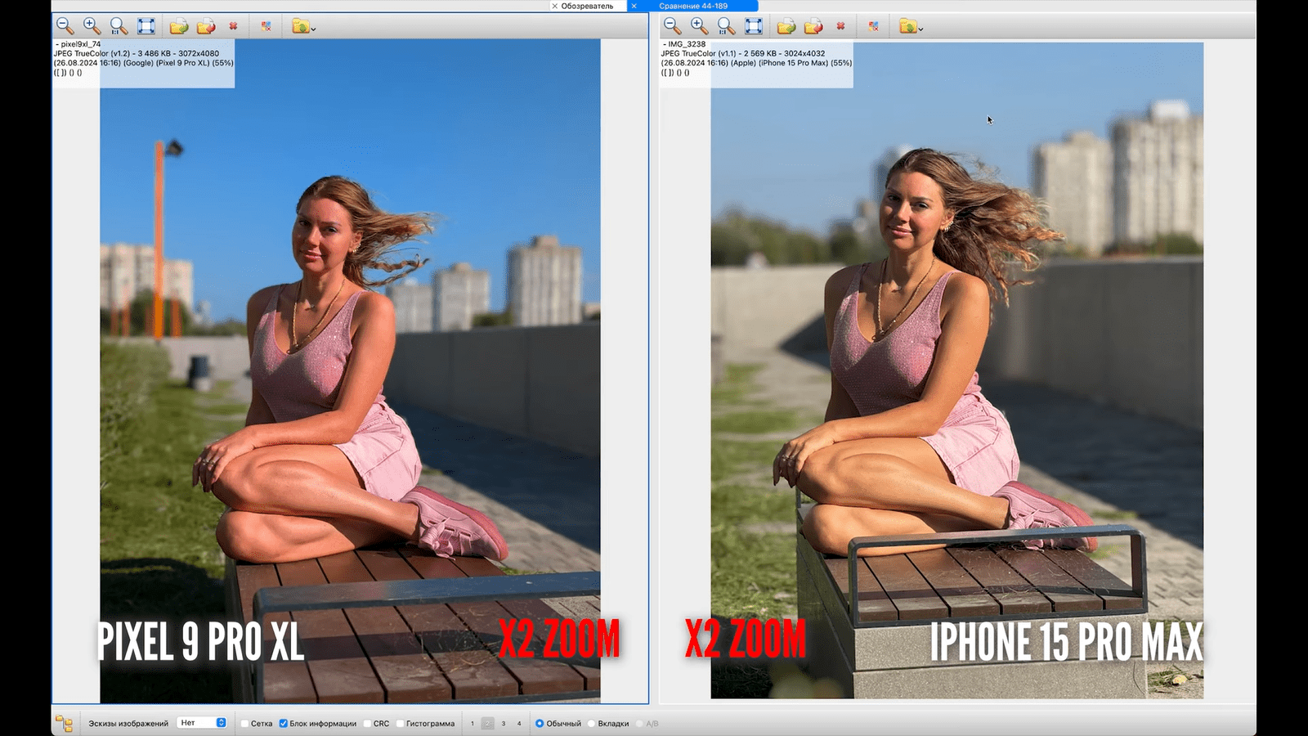Viewport: 1308px width, 736px height.
Task: Select the Вкладки radio button
Action: tap(591, 724)
